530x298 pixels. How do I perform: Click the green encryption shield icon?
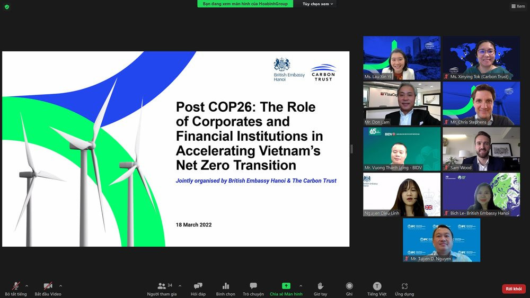[x=7, y=7]
